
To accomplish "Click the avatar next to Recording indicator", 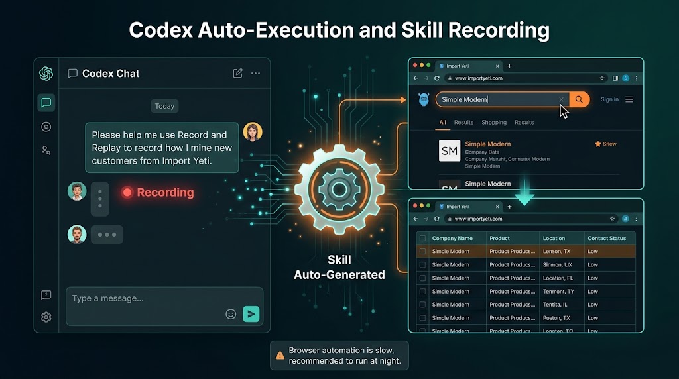I will tap(77, 191).
